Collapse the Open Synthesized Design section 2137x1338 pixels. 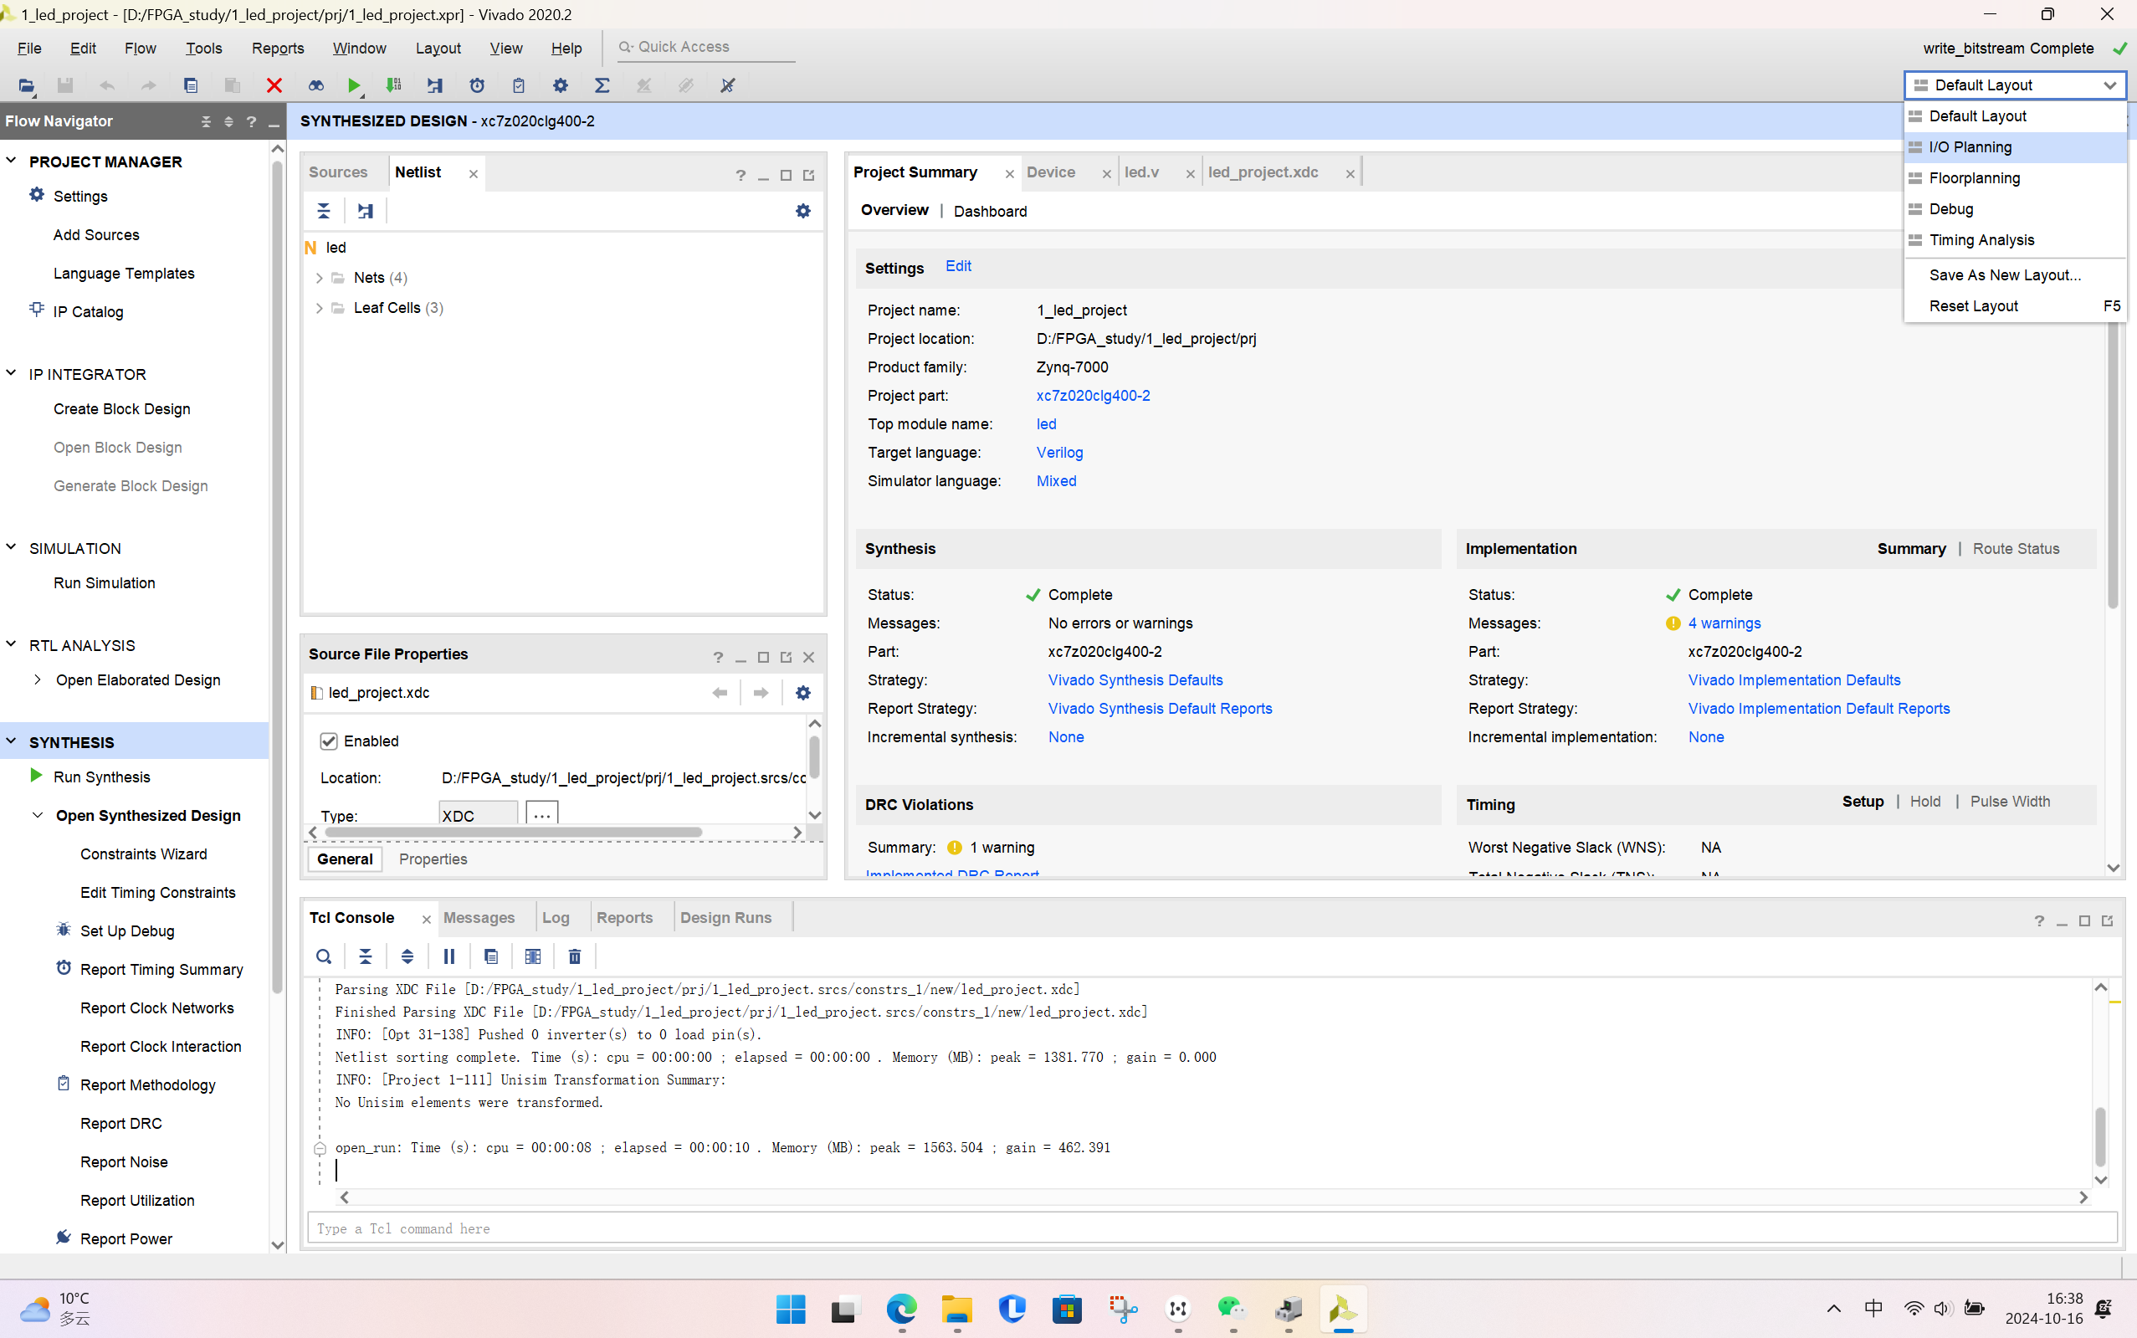[38, 815]
